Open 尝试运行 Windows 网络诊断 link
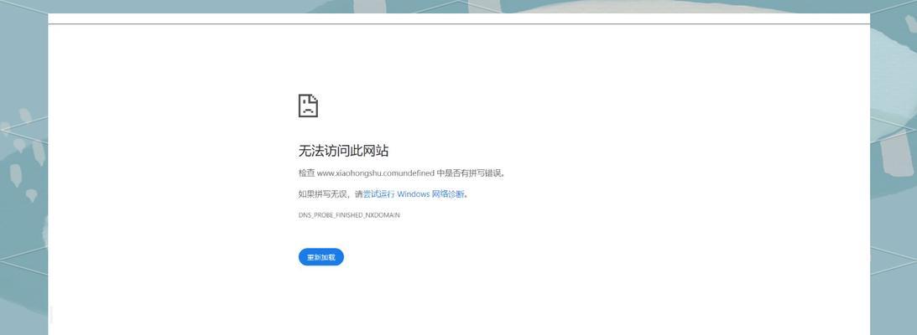Screen dimensions: 917x335 tap(414, 194)
